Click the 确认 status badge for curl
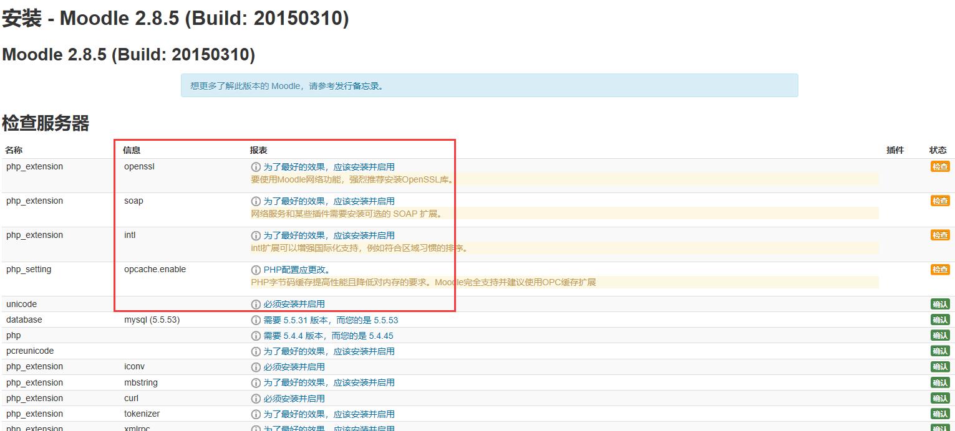 [940, 398]
